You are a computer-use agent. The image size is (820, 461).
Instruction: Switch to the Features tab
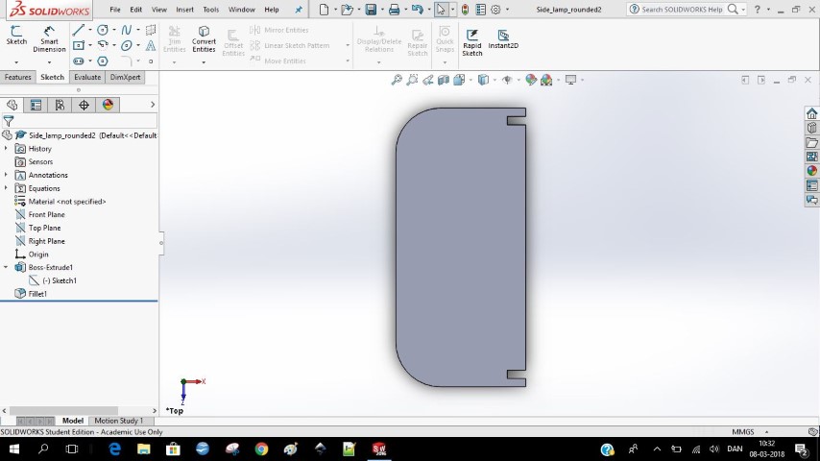pos(18,77)
